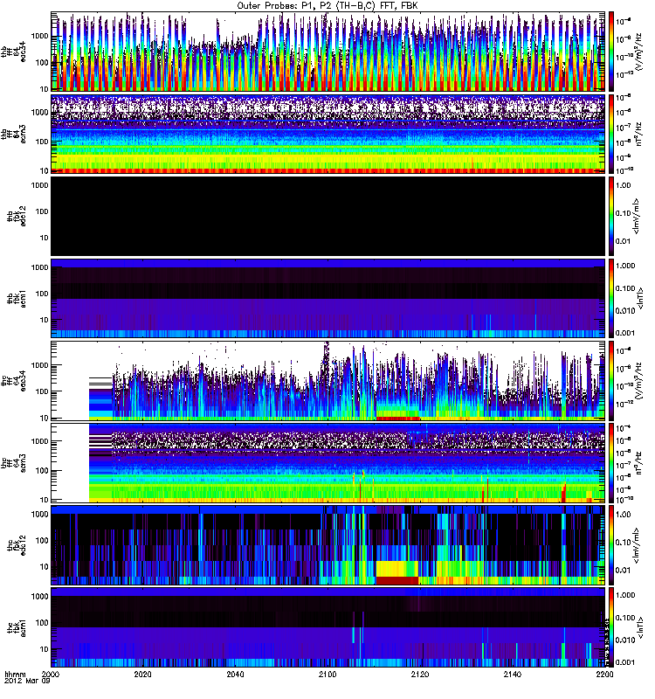Click the second panel's nT²/Hz color bar
Image resolution: width=655 pixels, height=699 pixels.
(x=612, y=134)
